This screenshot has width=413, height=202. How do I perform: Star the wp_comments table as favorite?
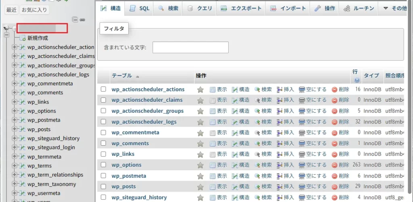coord(200,143)
